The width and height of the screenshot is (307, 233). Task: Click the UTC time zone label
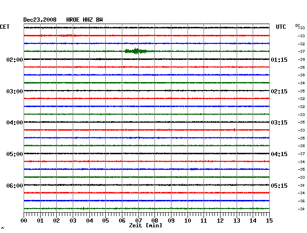coord(281,27)
